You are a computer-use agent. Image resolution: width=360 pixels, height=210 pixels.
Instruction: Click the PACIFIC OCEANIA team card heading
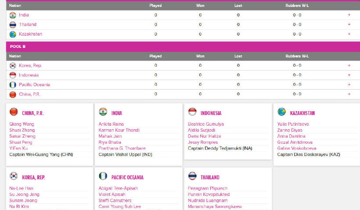click(127, 177)
